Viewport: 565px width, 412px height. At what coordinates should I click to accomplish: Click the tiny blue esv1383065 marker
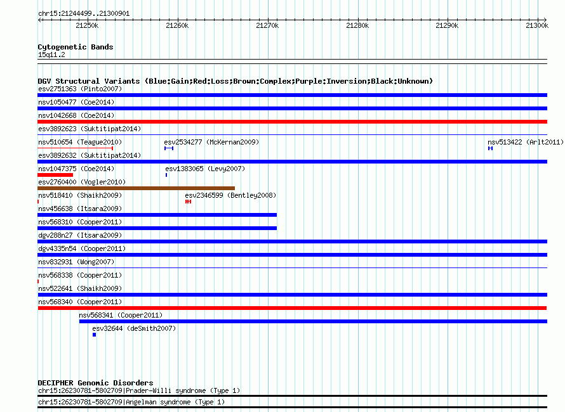click(x=166, y=175)
